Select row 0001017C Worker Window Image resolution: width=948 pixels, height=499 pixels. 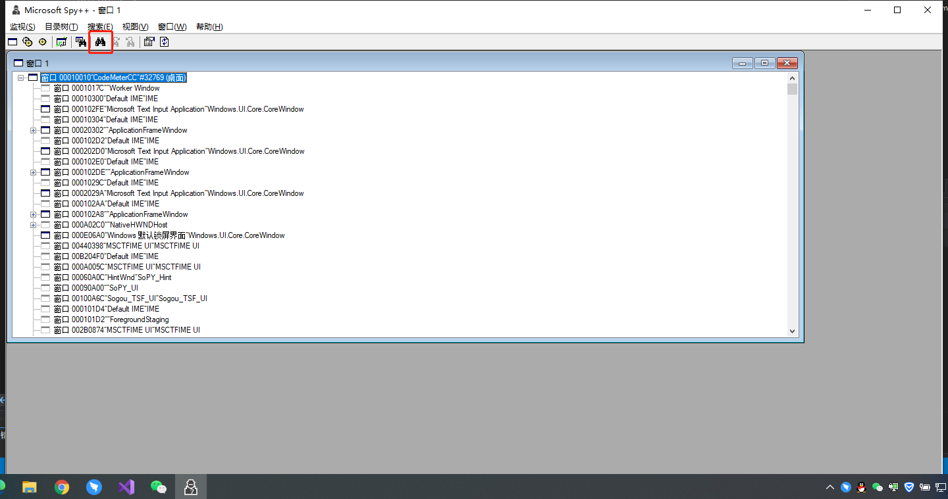(107, 88)
